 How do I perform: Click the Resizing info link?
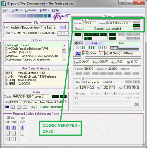pyautogui.click(x=137, y=104)
